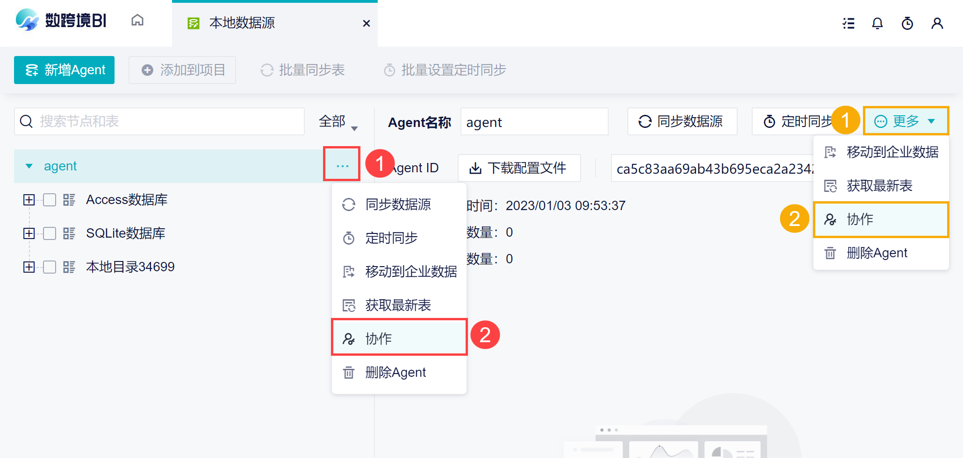The height and width of the screenshot is (458, 963).
Task: Expand the Access数据库 node
Action: click(29, 200)
